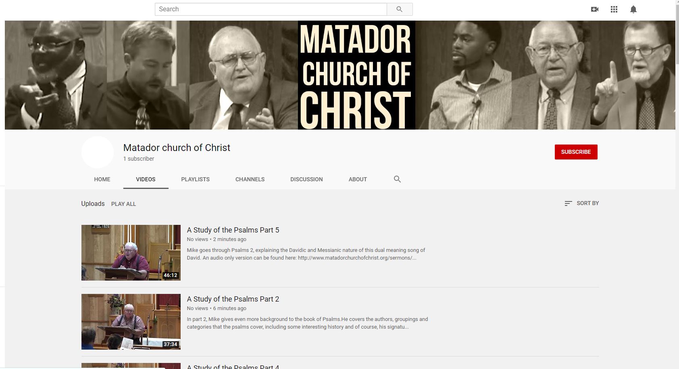Click Play All uploads
Image resolution: width=679 pixels, height=369 pixels.
pyautogui.click(x=123, y=204)
